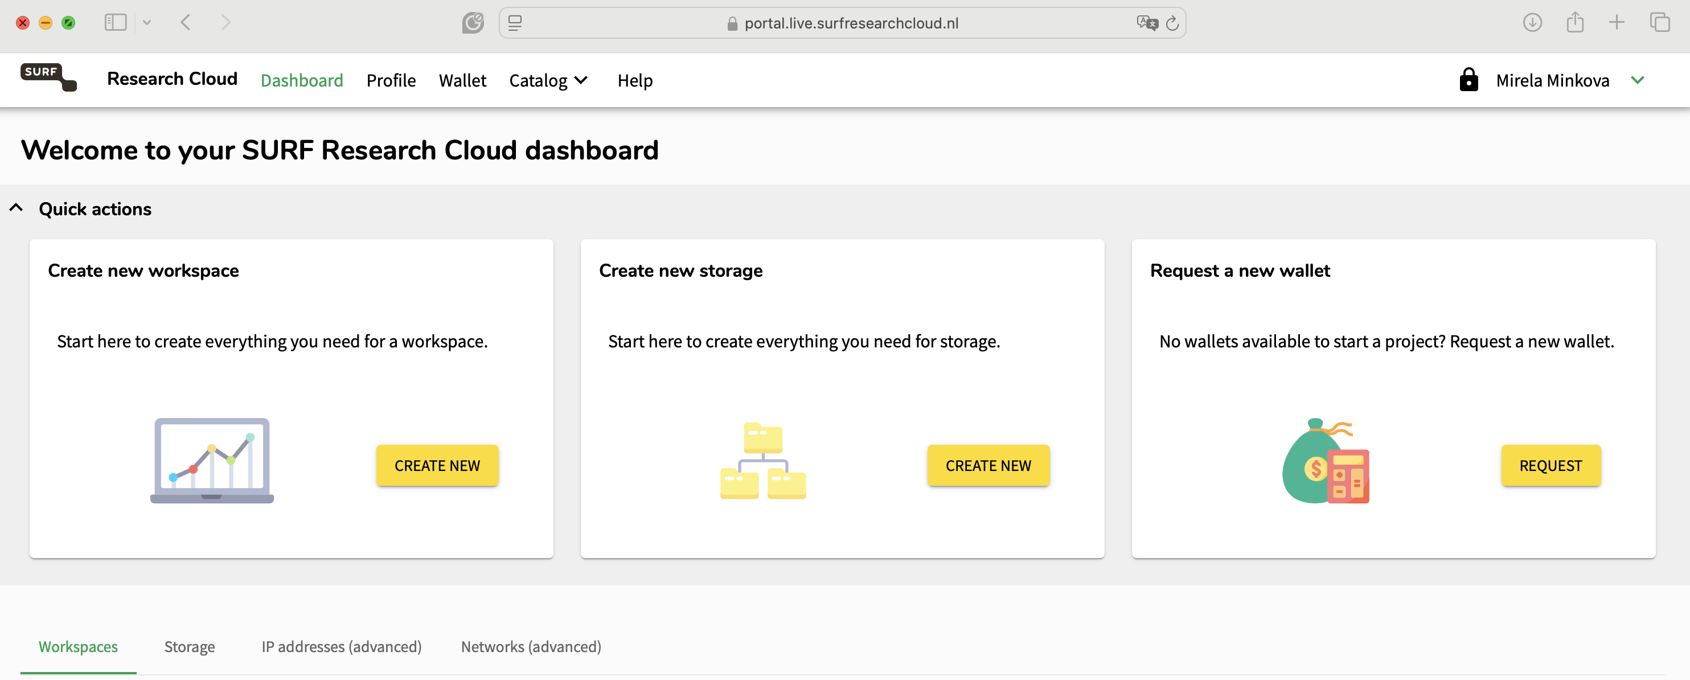The image size is (1690, 680).
Task: Click the translate icon in address bar
Action: (1147, 23)
